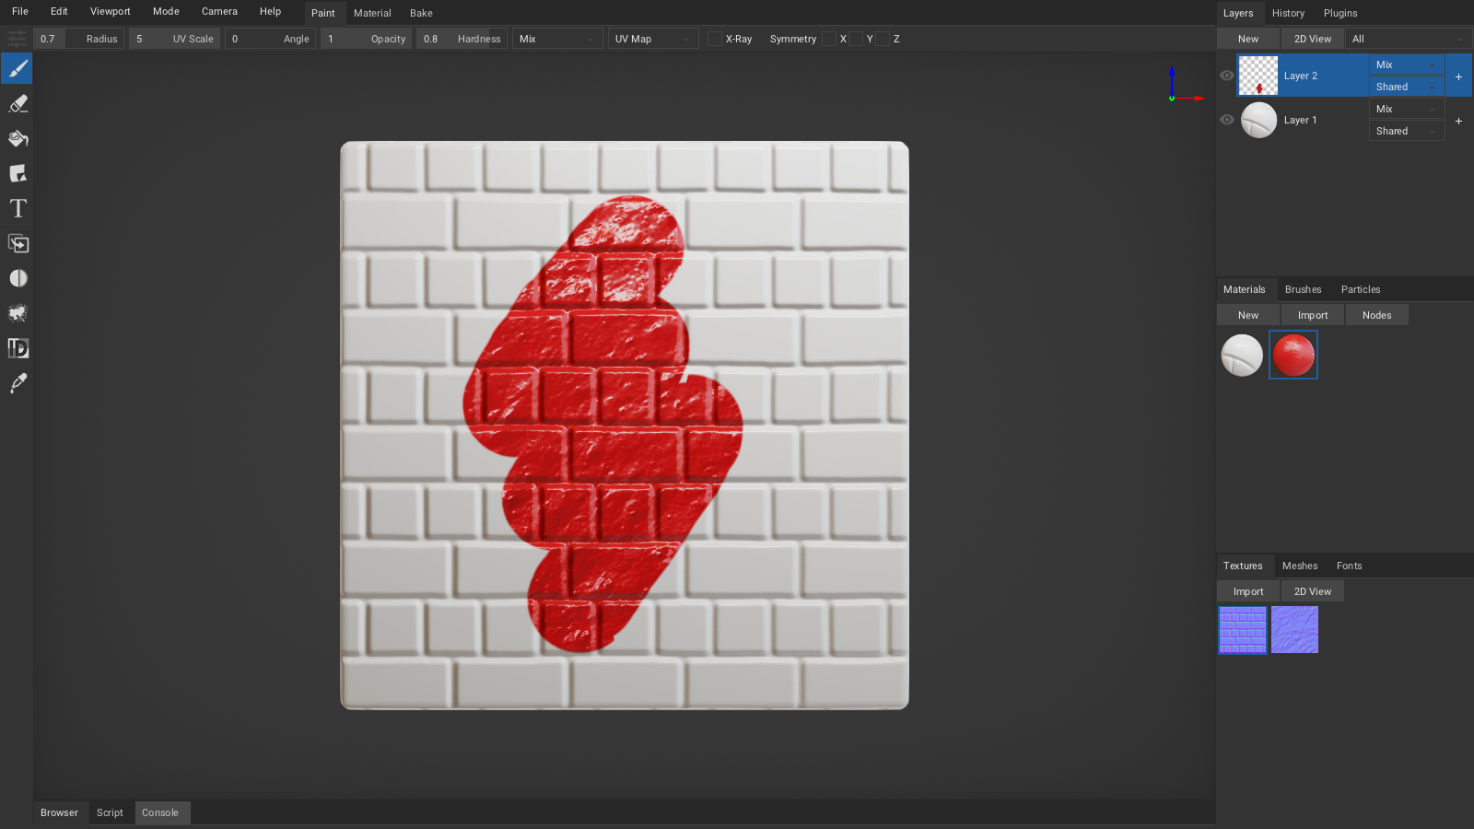Switch to the Brushes tab
The image size is (1474, 829).
click(1303, 289)
